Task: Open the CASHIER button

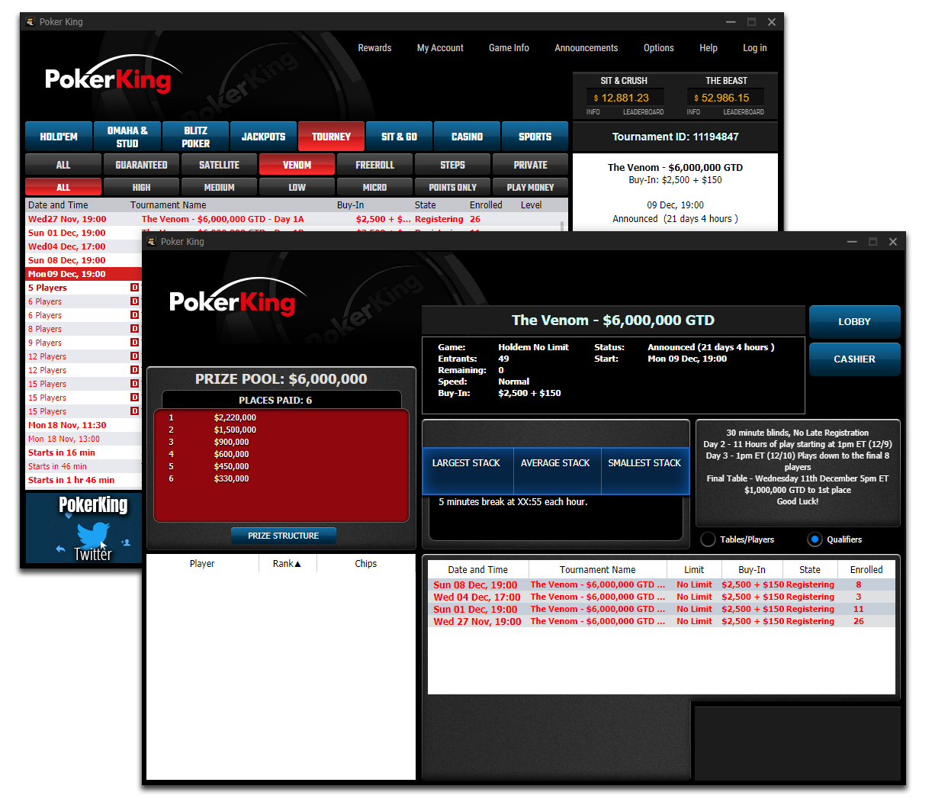Action: click(x=854, y=359)
